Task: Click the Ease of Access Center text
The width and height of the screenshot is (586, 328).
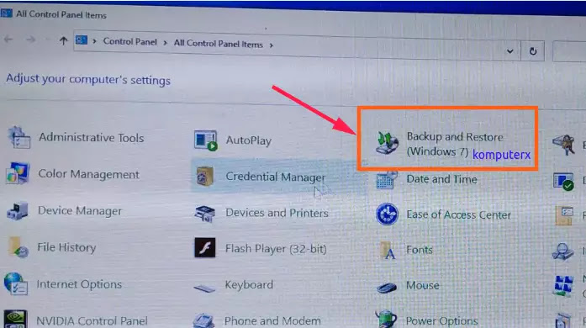Action: [x=458, y=214]
